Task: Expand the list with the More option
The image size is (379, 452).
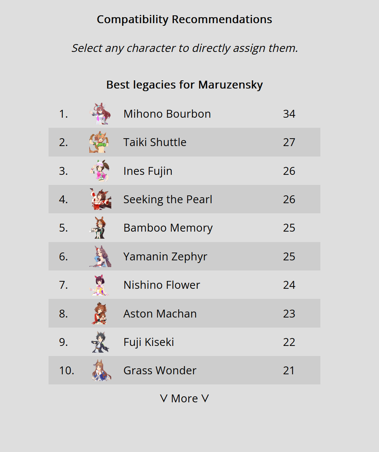Action: point(184,399)
